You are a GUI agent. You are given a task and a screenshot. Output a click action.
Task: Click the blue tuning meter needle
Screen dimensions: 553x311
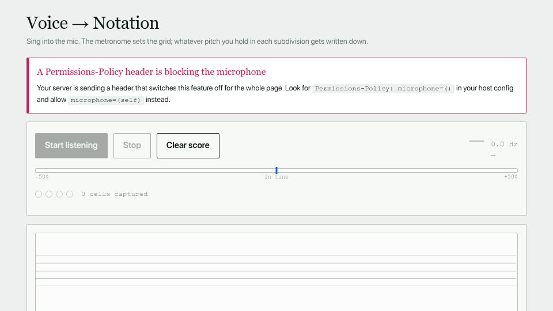pos(276,170)
